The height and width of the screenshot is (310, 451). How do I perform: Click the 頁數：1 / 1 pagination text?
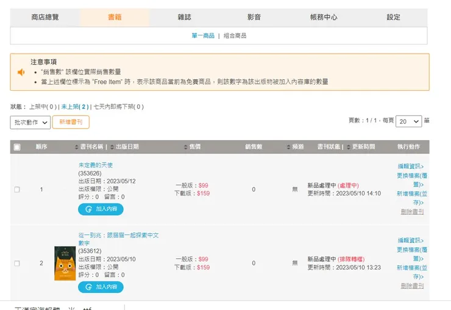pyautogui.click(x=363, y=121)
